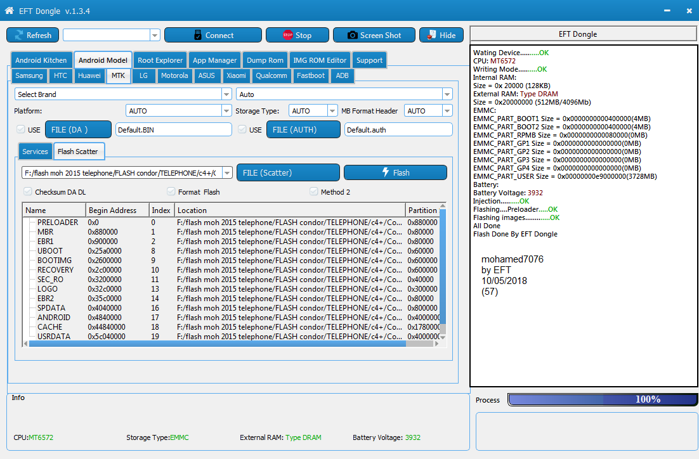Click the Hide button icon
This screenshot has height=459, width=699.
tap(431, 35)
